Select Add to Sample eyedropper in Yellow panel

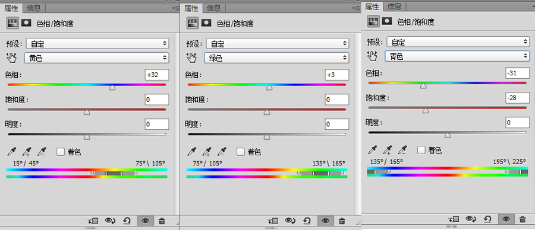click(x=27, y=151)
